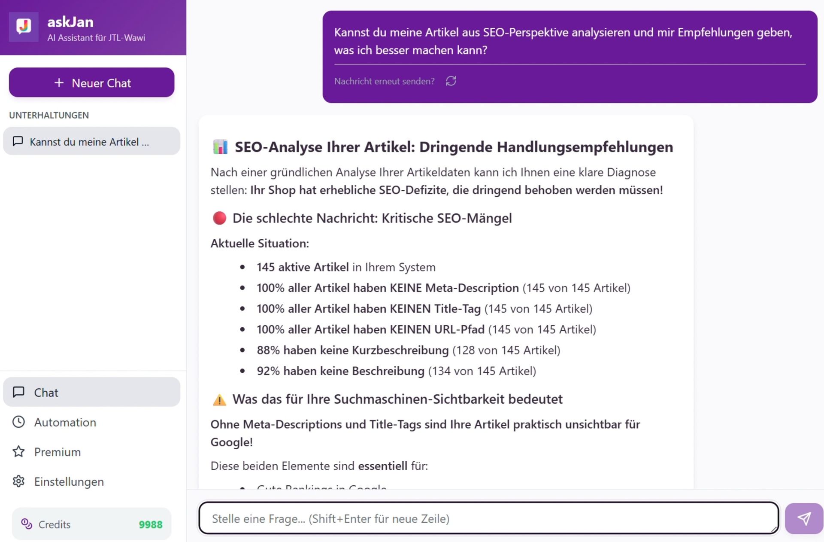
Task: Click the Nachricht erneut senden link
Action: pyautogui.click(x=384, y=81)
